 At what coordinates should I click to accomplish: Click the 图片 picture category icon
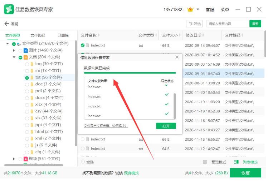coord(25,50)
